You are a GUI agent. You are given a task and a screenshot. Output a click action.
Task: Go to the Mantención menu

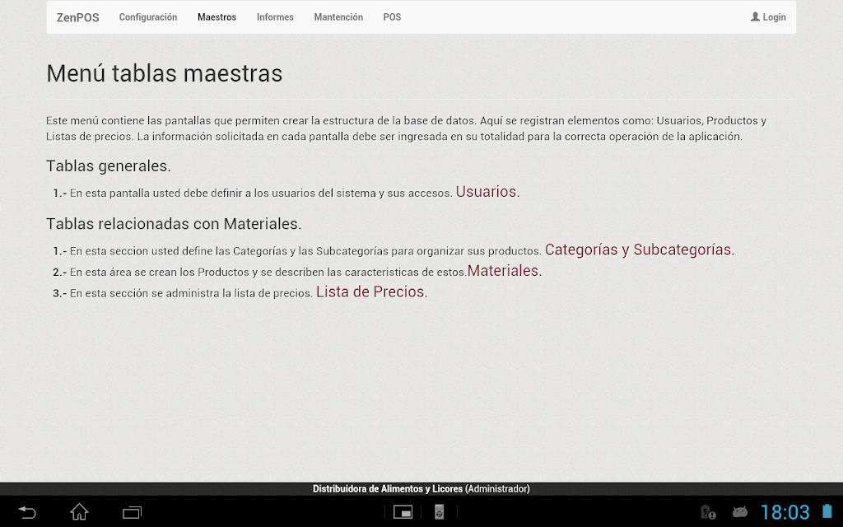point(338,17)
